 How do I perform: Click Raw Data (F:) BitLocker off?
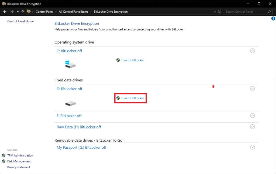click(79, 127)
